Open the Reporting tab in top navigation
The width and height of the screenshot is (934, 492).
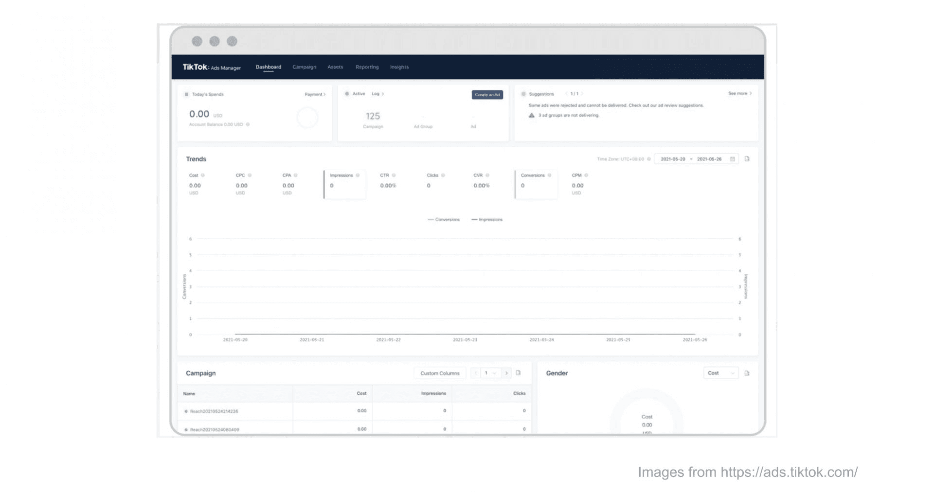coord(367,67)
